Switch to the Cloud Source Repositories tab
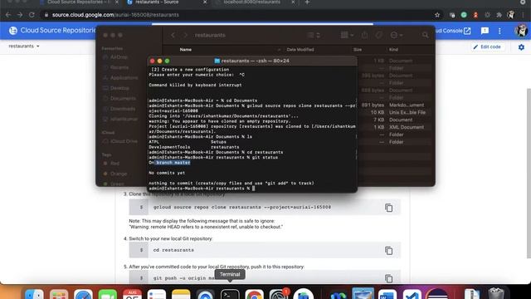 [x=78, y=2]
